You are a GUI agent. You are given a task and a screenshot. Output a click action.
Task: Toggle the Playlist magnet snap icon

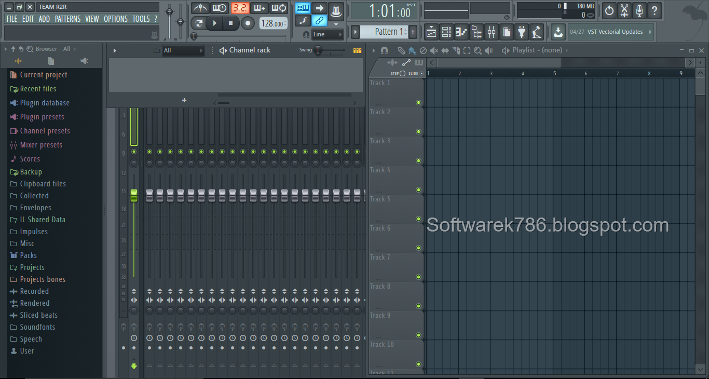tap(384, 50)
